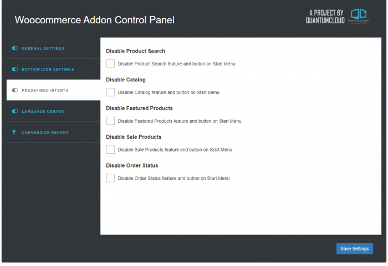This screenshot has height=266, width=388.
Task: Switch to Bottom Icon Settings tab
Action: tap(48, 69)
